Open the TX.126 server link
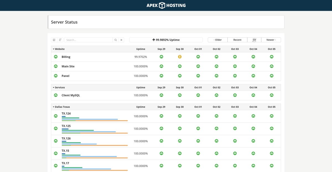Image resolution: width=332 pixels, height=172 pixels. (x=66, y=138)
